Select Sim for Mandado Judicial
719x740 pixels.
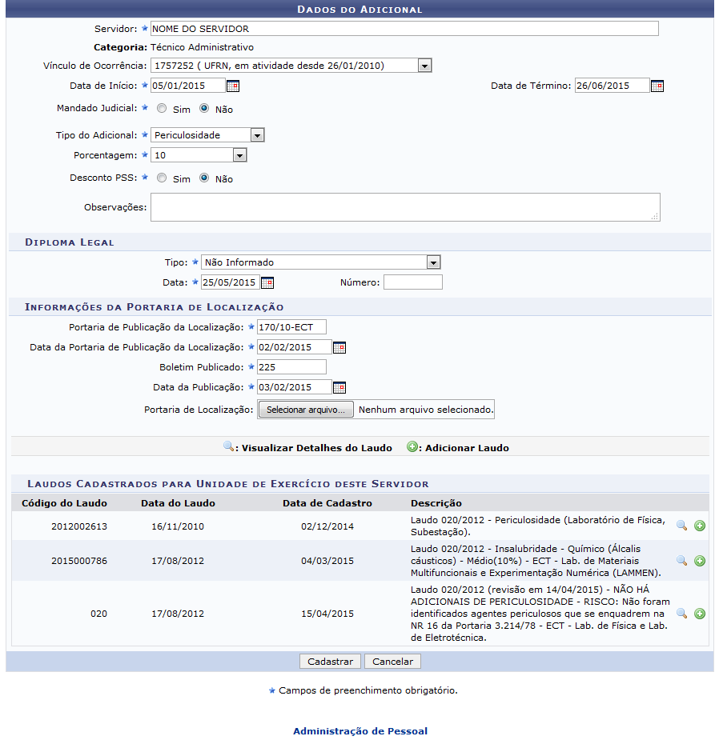point(162,108)
